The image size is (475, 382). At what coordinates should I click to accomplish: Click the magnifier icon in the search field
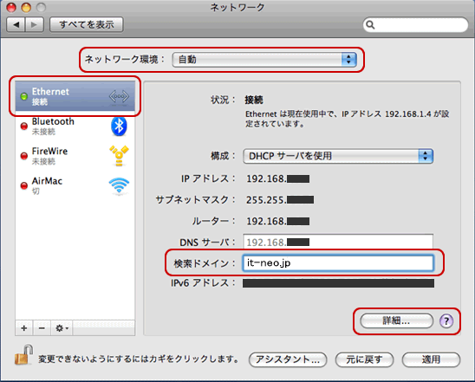(x=370, y=25)
